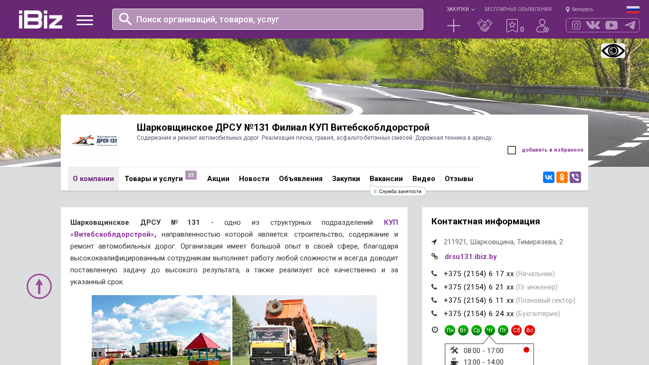
Task: Open the Товары и услуги tab
Action: (154, 179)
